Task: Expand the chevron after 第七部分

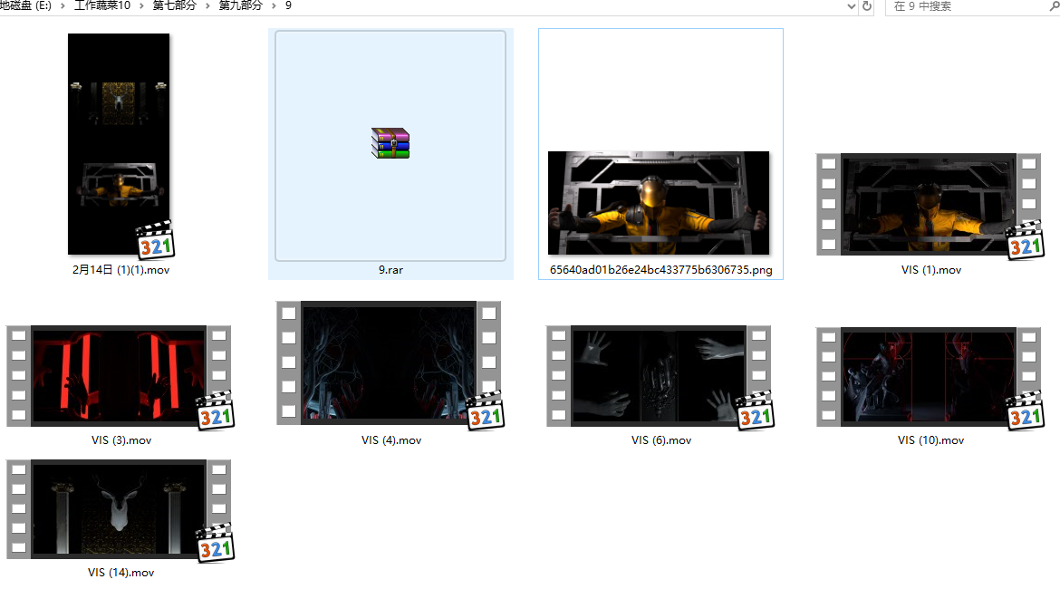Action: tap(207, 5)
